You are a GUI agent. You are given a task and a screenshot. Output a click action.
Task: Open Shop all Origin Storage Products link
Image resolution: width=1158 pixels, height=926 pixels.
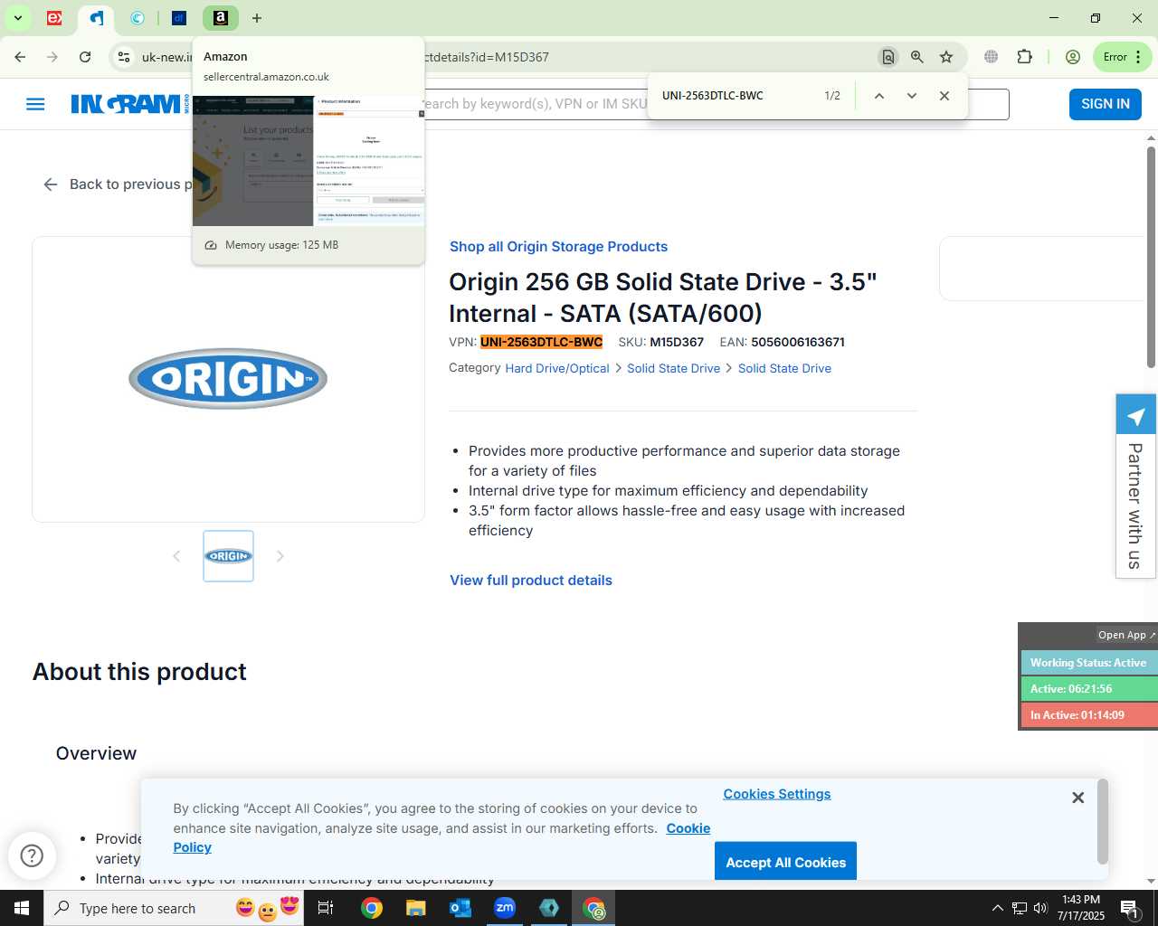coord(558,247)
